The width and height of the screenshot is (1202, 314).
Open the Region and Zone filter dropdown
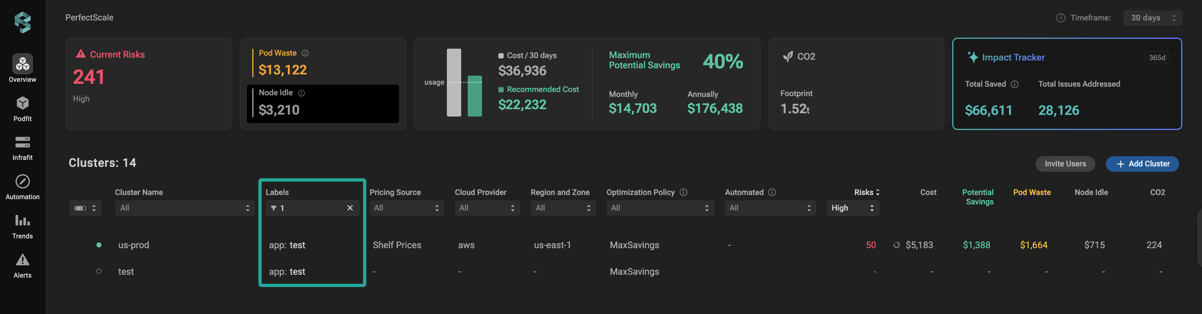coord(563,208)
